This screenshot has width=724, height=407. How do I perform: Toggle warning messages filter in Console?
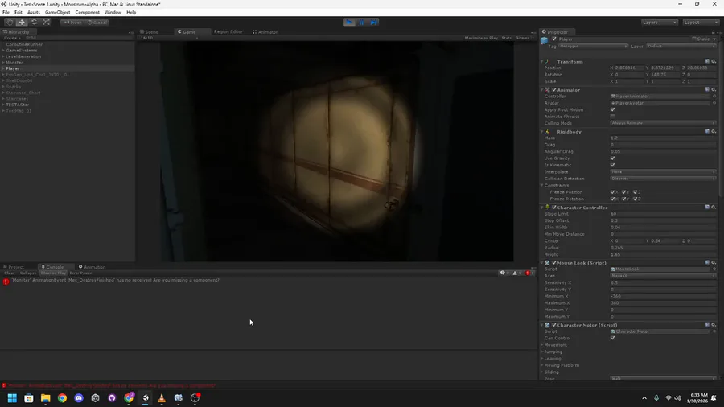[x=517, y=273]
